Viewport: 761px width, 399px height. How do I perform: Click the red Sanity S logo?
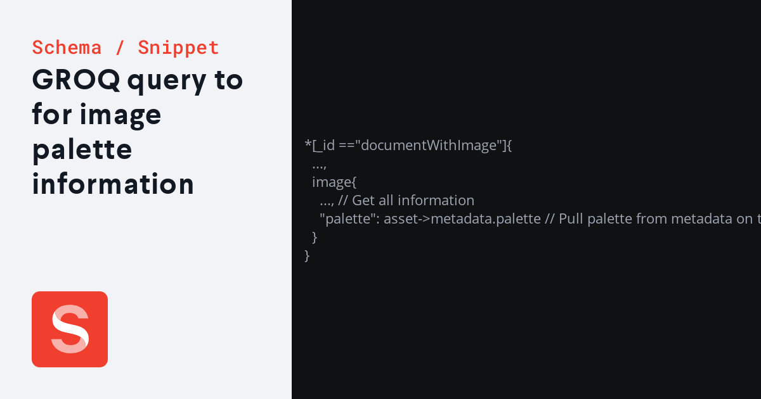(x=70, y=329)
